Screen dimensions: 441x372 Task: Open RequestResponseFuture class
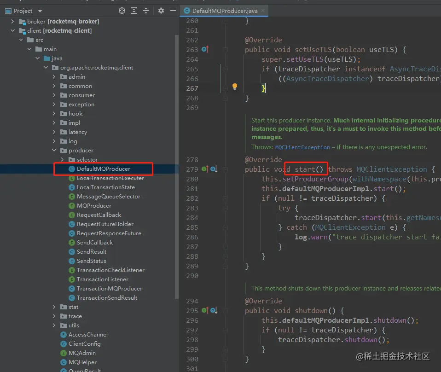tap(105, 233)
